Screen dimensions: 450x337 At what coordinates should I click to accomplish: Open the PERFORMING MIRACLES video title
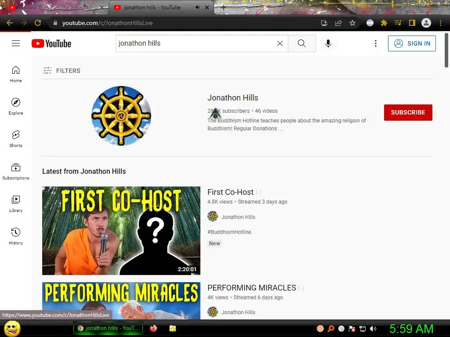pos(252,288)
